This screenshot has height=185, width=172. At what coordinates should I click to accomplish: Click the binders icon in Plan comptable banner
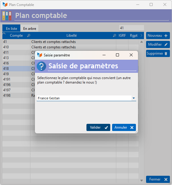pos(7,16)
